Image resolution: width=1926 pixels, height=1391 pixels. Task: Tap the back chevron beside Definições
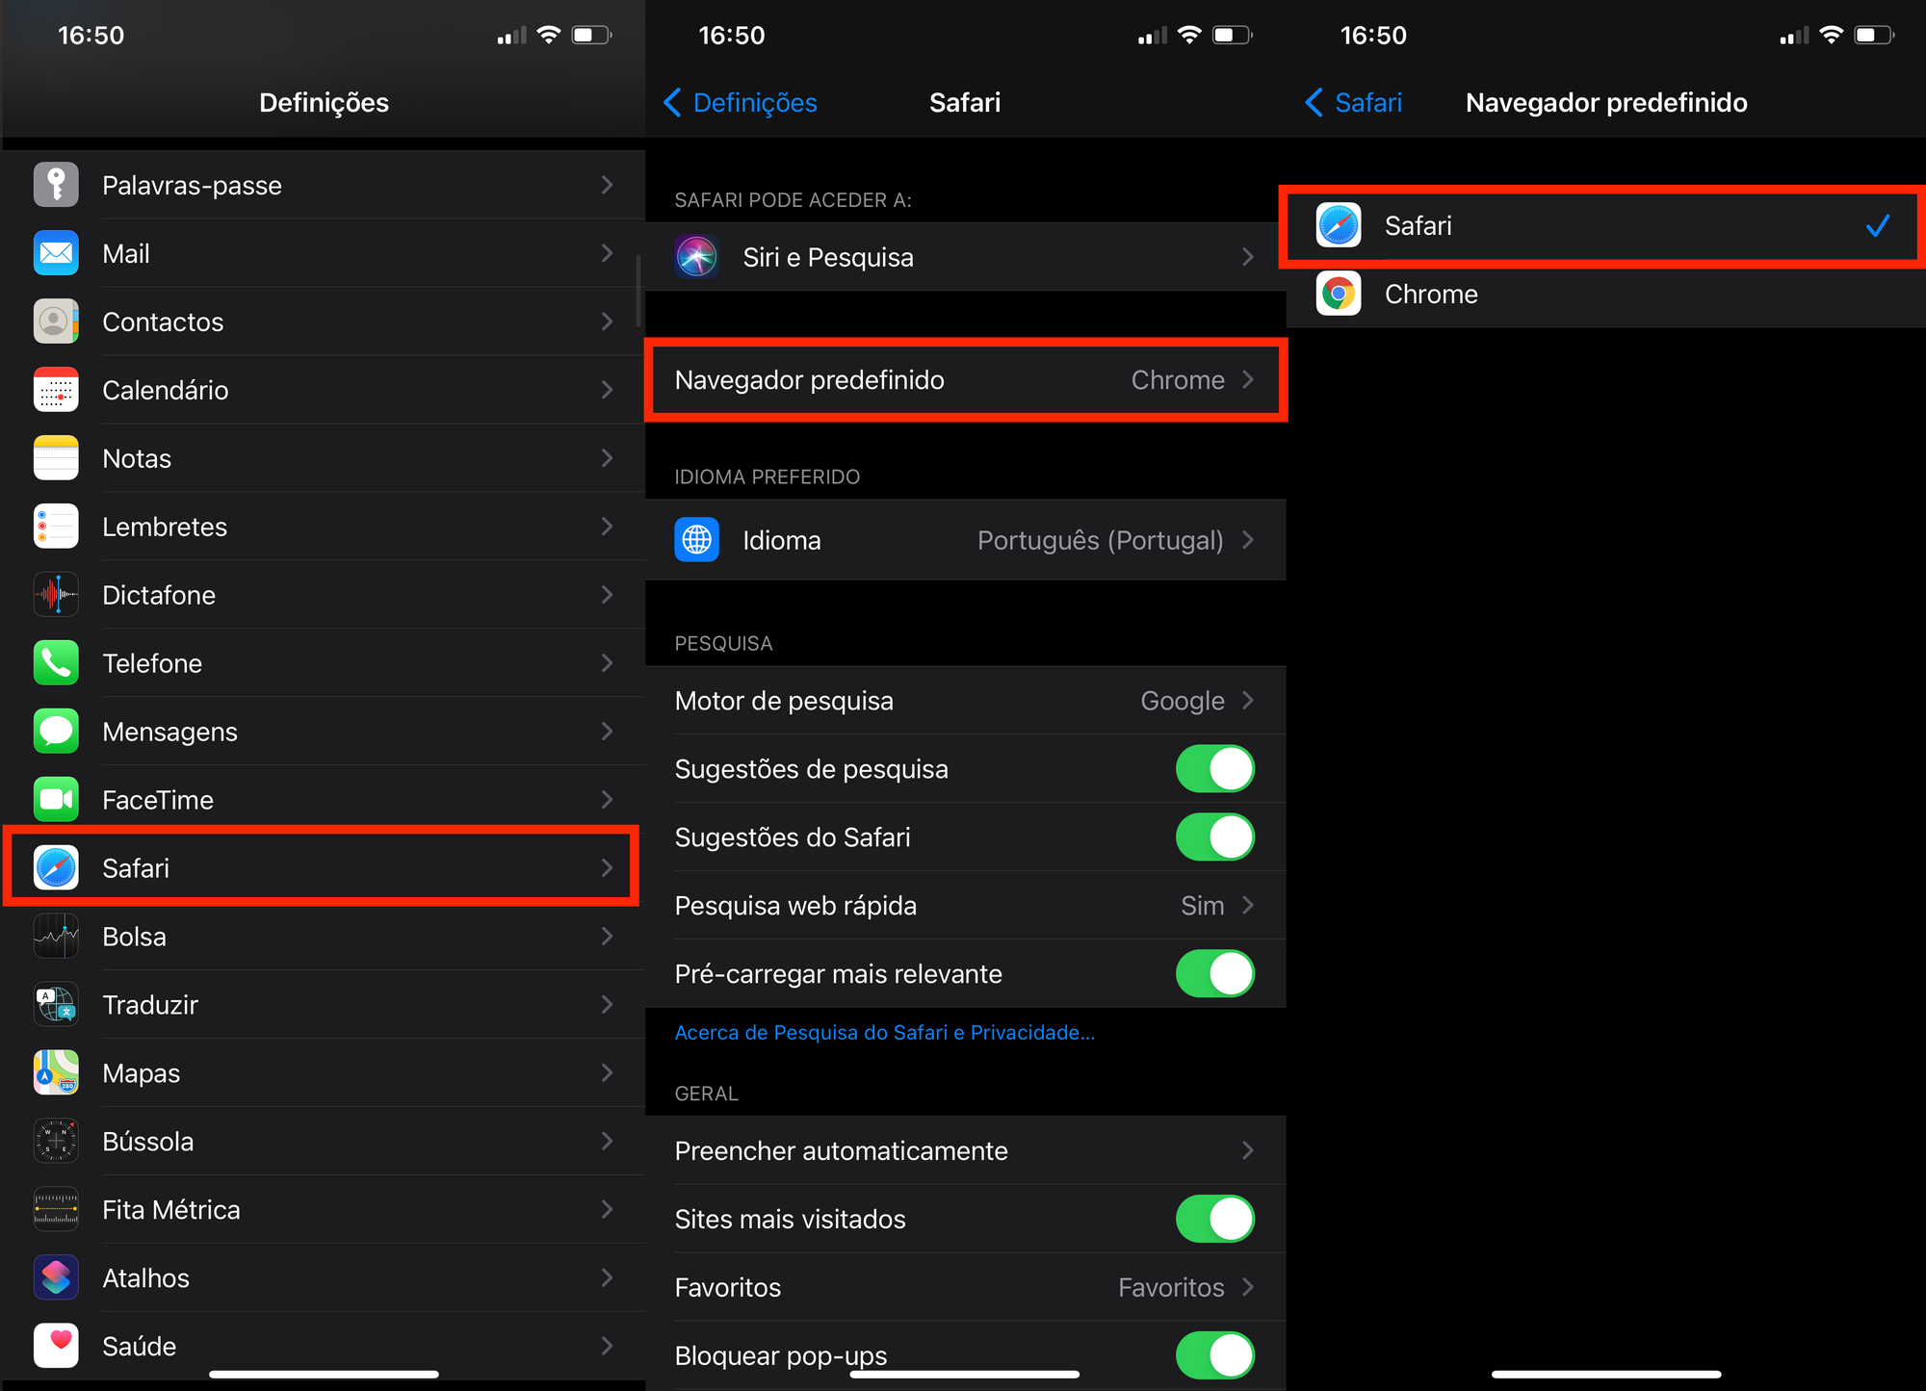pyautogui.click(x=672, y=102)
